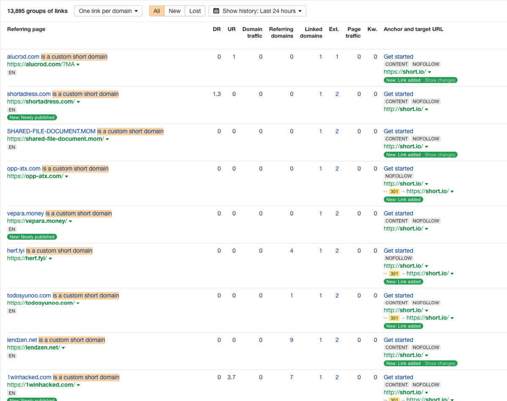Click calendar icon in Show history button
Image resolution: width=507 pixels, height=401 pixels.
pyautogui.click(x=217, y=11)
